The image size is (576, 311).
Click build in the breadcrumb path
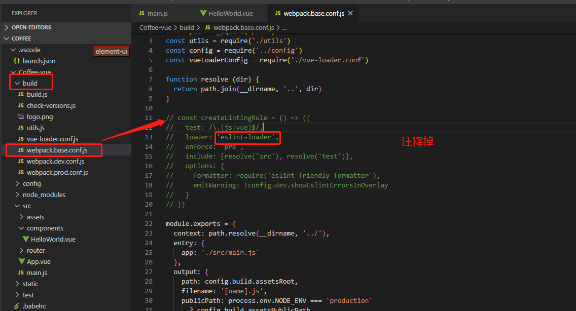[x=187, y=27]
